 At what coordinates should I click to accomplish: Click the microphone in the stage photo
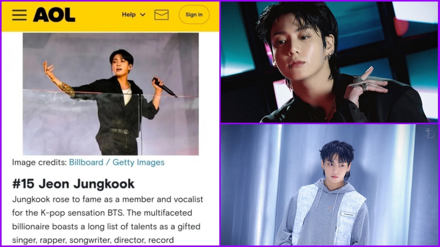click(165, 87)
